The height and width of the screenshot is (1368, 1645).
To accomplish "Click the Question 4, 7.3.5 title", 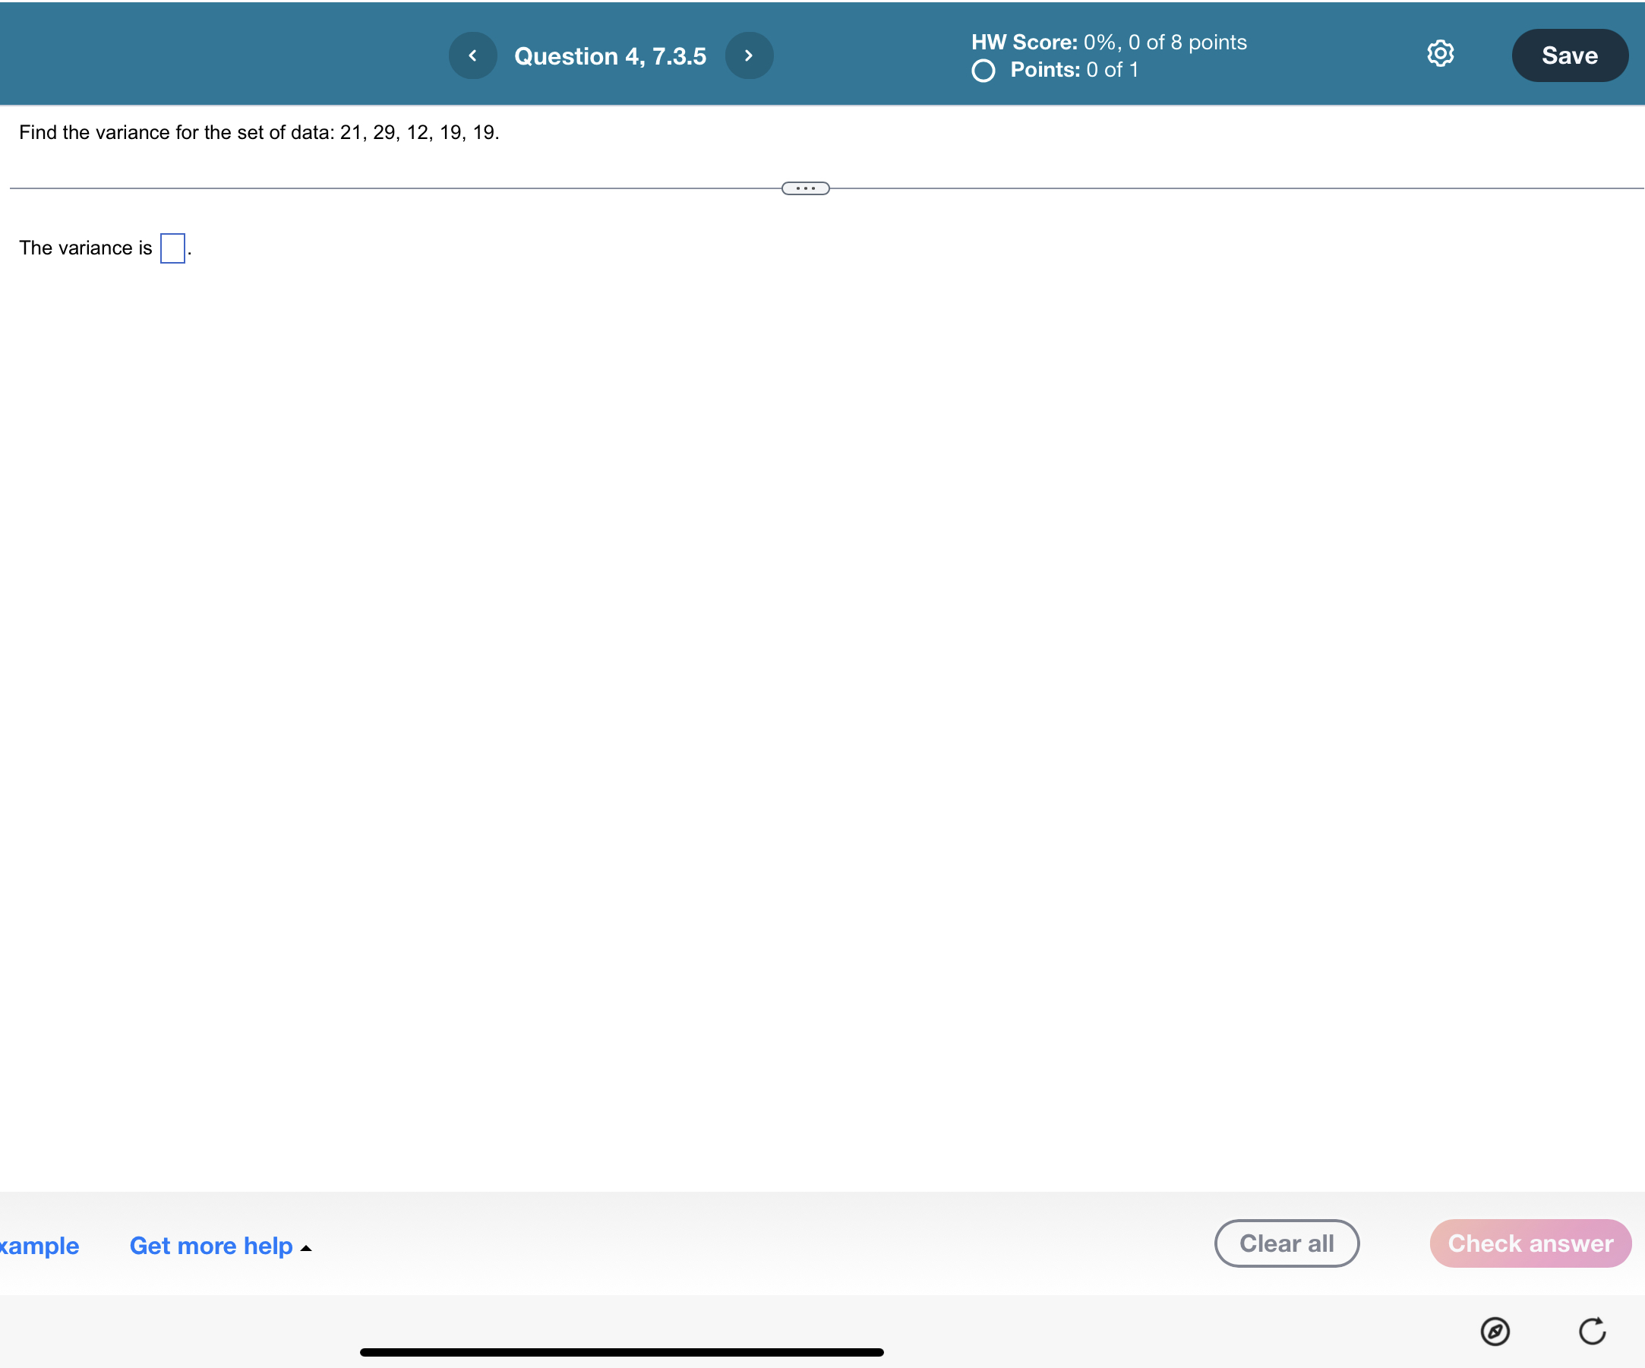I will pyautogui.click(x=611, y=55).
